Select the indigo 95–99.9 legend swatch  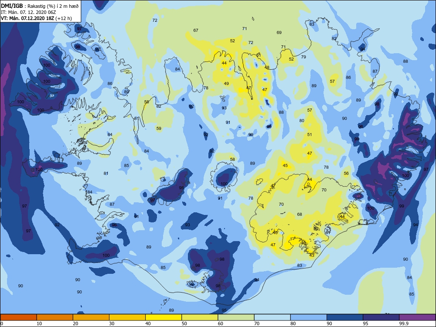pos(381,317)
